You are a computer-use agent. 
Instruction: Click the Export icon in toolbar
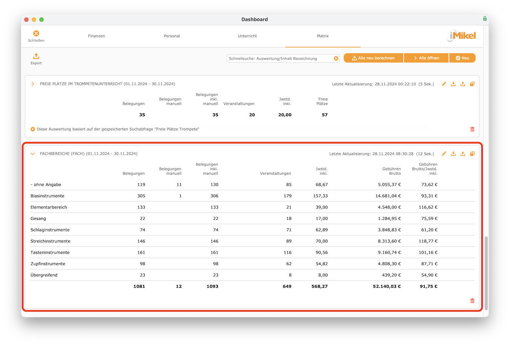click(x=36, y=56)
